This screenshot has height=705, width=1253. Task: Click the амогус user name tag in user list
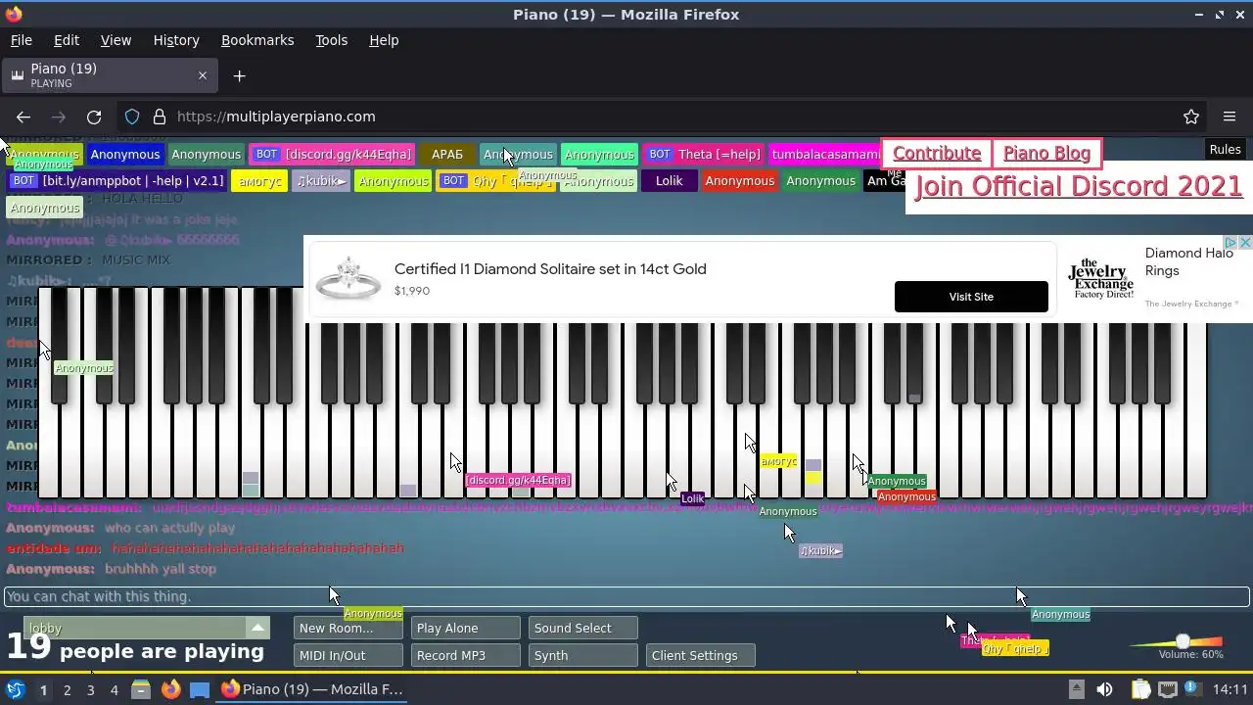click(x=259, y=180)
